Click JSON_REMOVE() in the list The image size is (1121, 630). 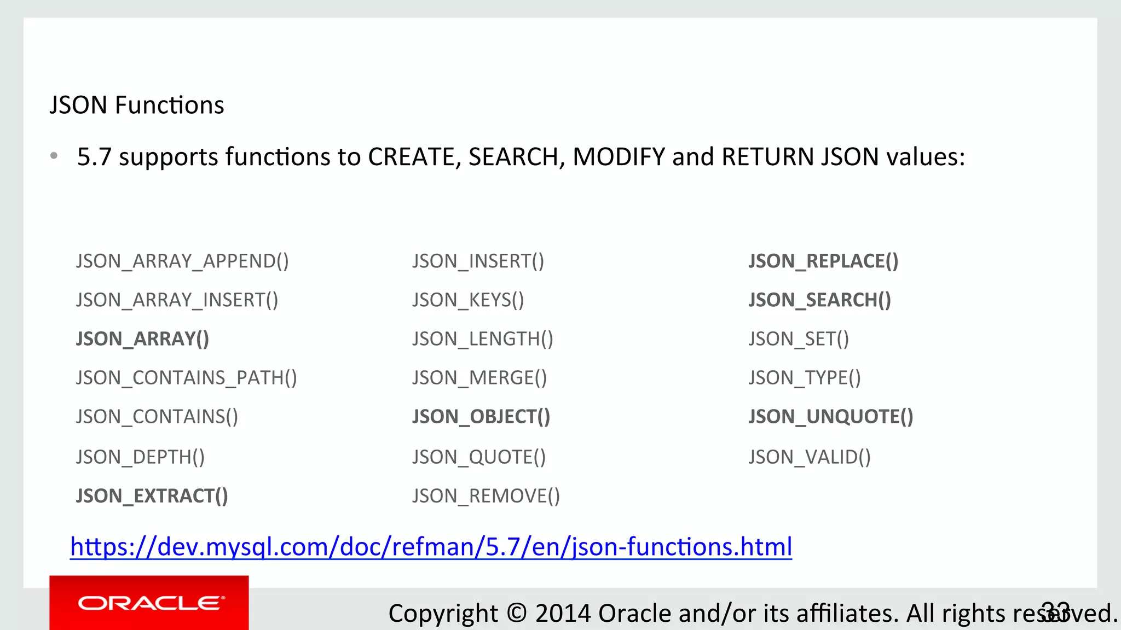(x=486, y=496)
